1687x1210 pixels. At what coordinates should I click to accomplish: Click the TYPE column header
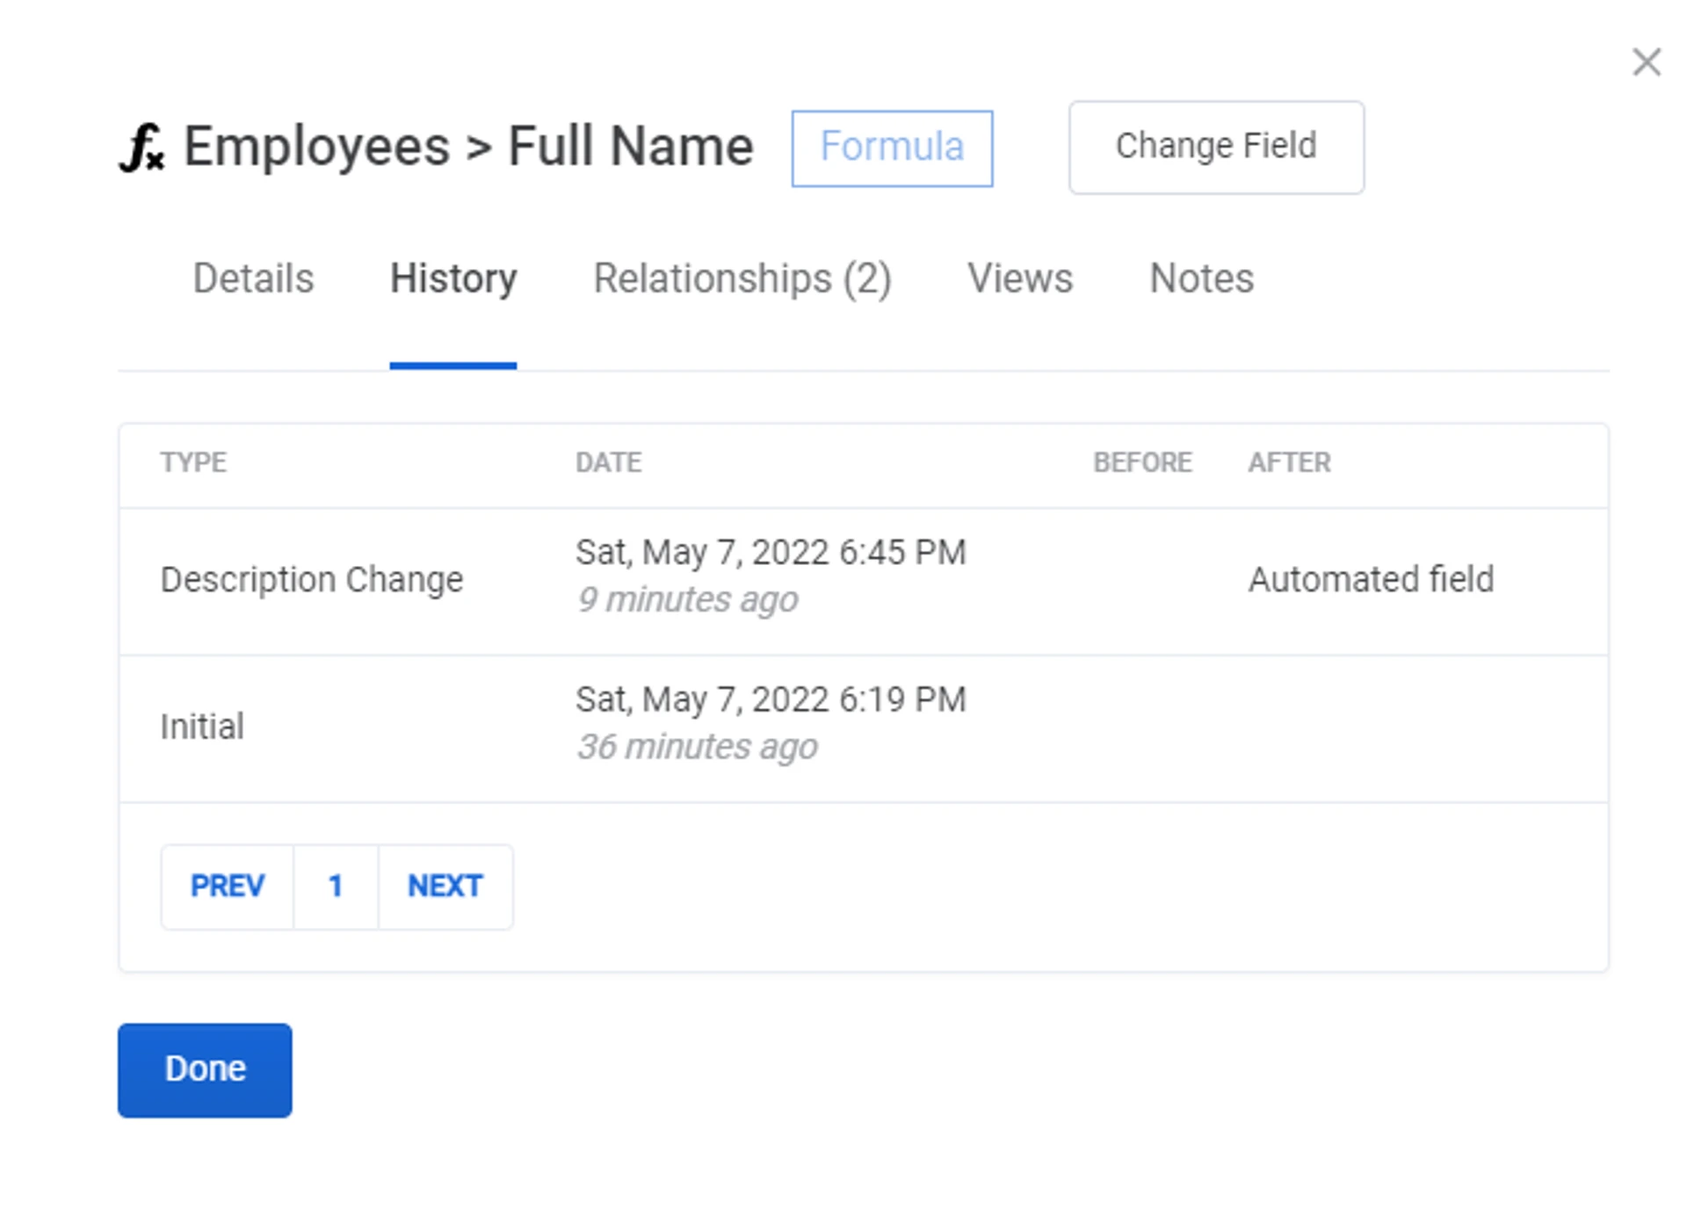coord(193,462)
